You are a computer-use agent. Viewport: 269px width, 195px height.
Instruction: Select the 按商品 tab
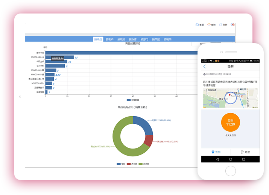pyautogui.click(x=98, y=39)
